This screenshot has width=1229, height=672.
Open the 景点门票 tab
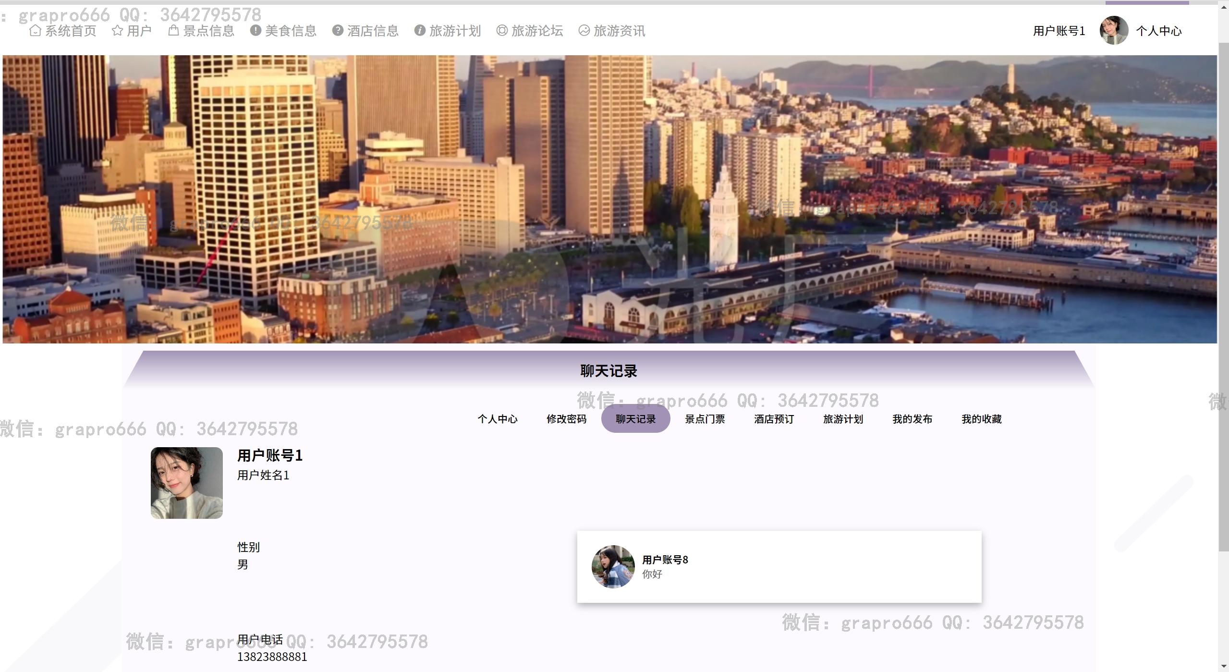point(705,419)
